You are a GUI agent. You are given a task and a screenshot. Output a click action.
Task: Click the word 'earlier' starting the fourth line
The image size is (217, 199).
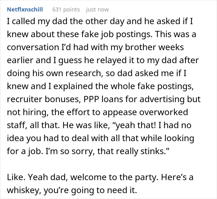pos(20,60)
